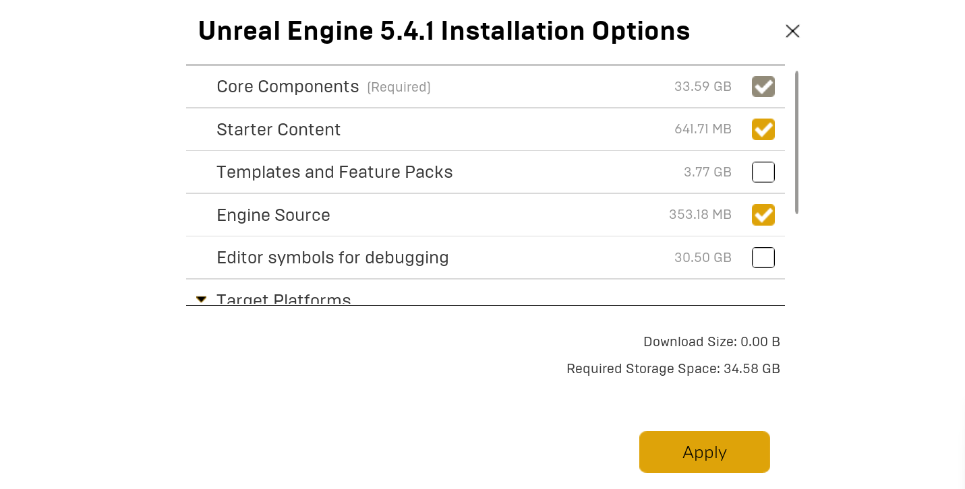Click the 3.77 GB size value

[x=707, y=172]
